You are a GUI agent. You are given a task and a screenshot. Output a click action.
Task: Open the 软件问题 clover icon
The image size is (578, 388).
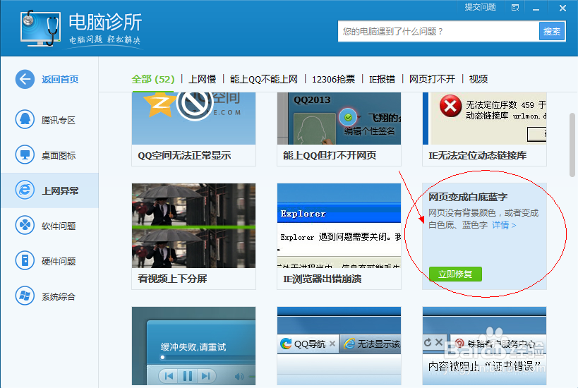pos(25,226)
